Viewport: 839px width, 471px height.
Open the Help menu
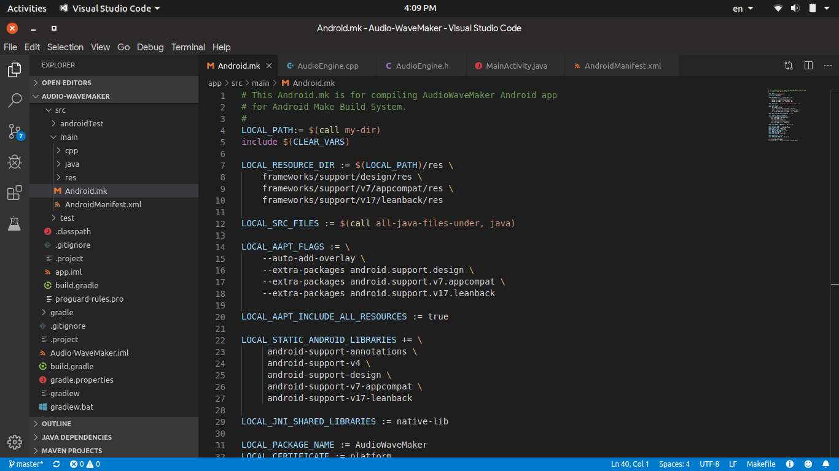(x=221, y=47)
